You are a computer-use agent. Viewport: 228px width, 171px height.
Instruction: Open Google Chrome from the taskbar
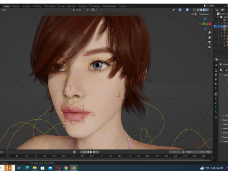(66, 168)
